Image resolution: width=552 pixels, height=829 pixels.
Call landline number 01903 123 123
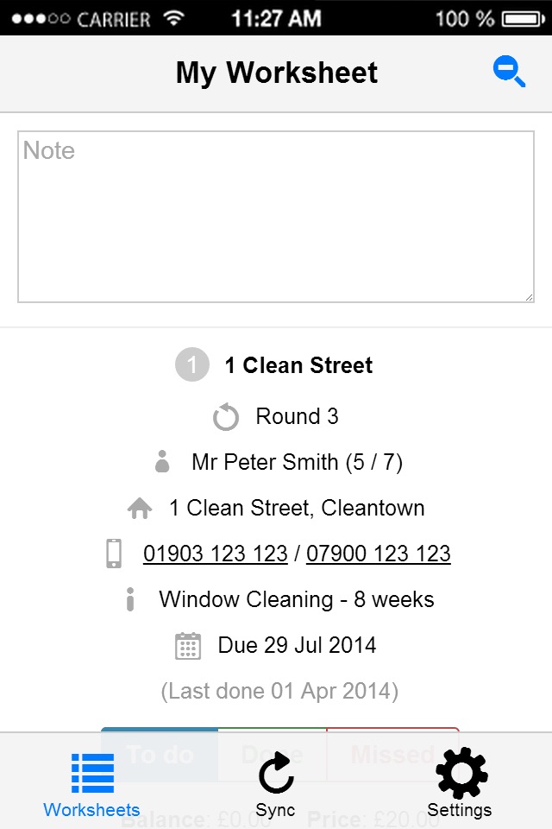point(215,554)
